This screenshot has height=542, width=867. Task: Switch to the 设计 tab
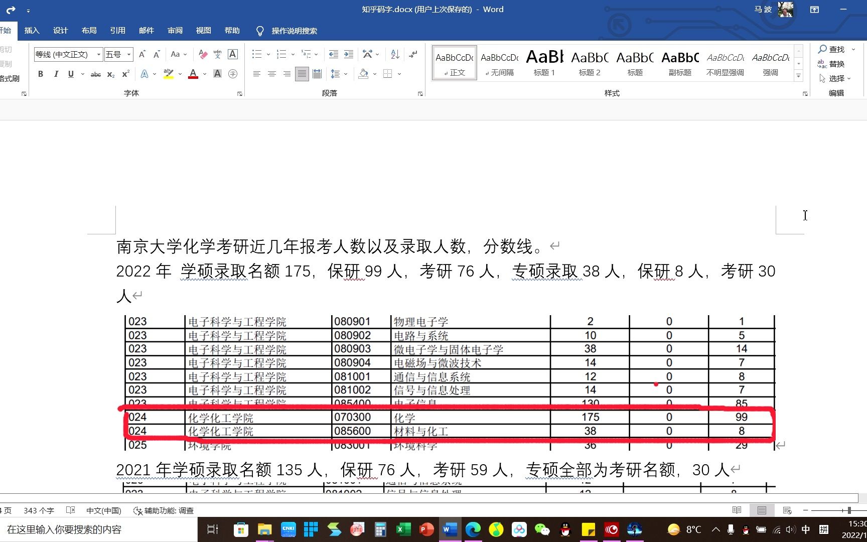click(60, 31)
